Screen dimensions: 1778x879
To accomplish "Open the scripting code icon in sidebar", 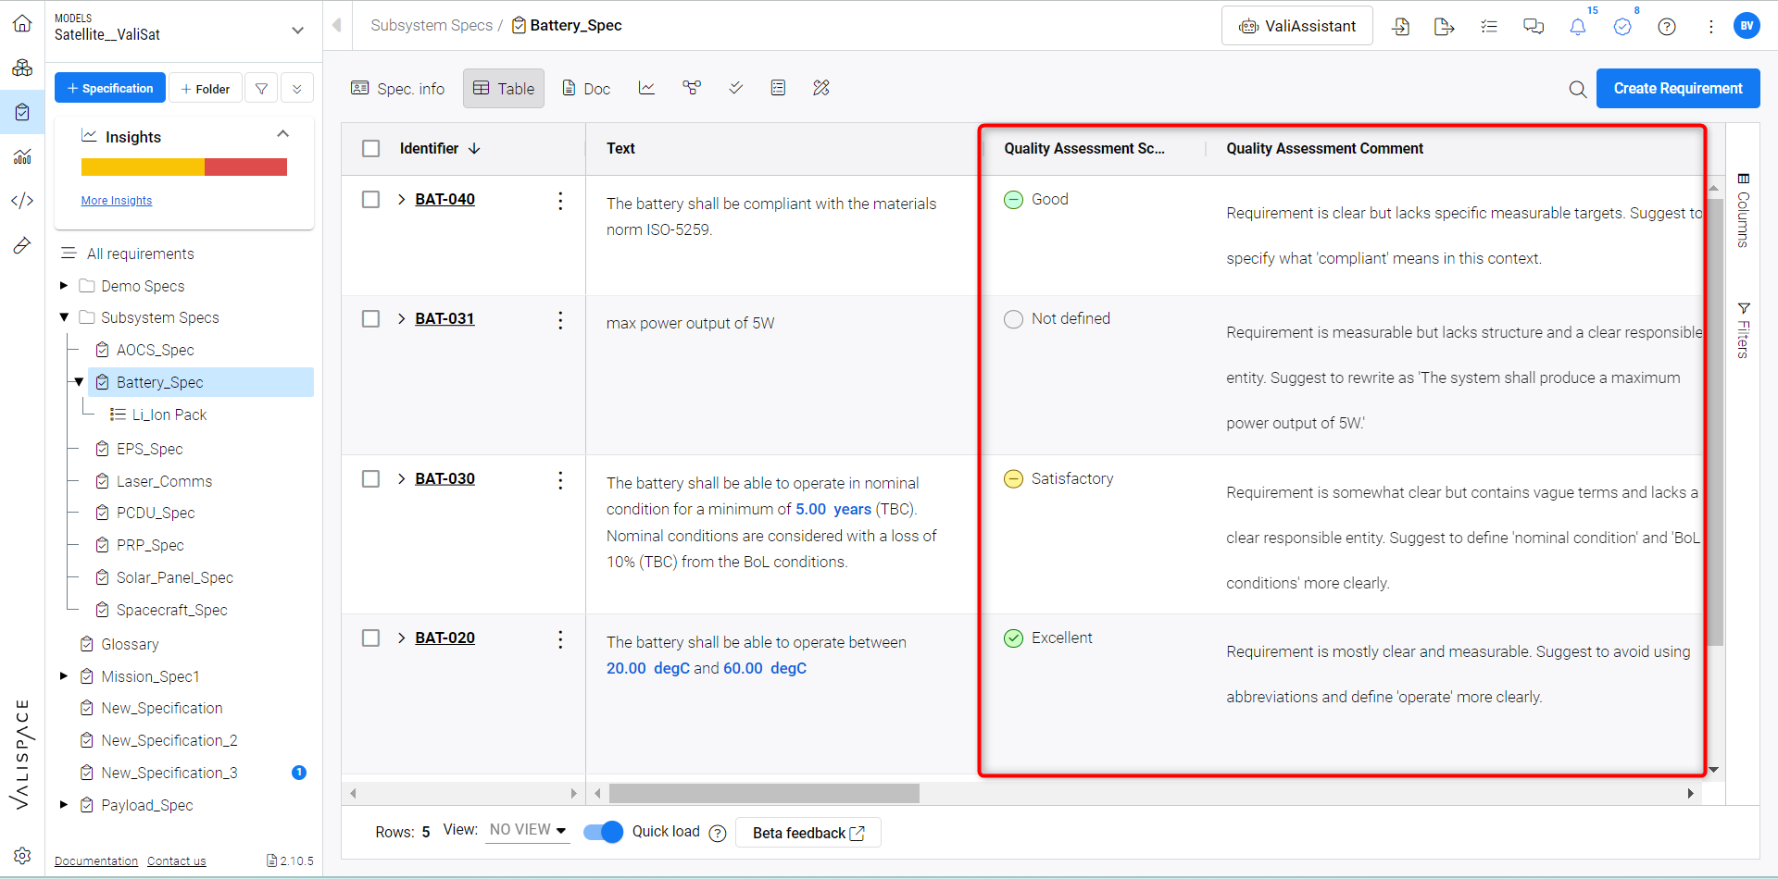I will click(x=22, y=201).
